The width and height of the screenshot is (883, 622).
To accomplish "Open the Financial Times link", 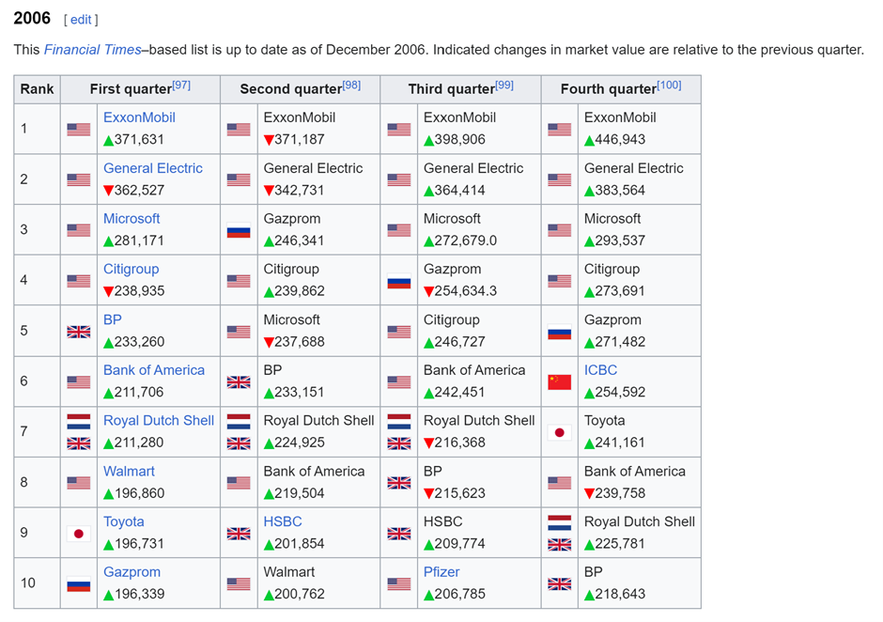I will pyautogui.click(x=92, y=50).
